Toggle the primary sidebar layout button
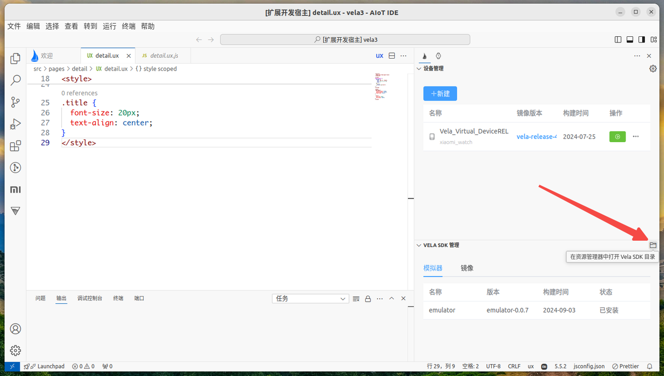Screen dimensions: 664x376 coord(618,39)
